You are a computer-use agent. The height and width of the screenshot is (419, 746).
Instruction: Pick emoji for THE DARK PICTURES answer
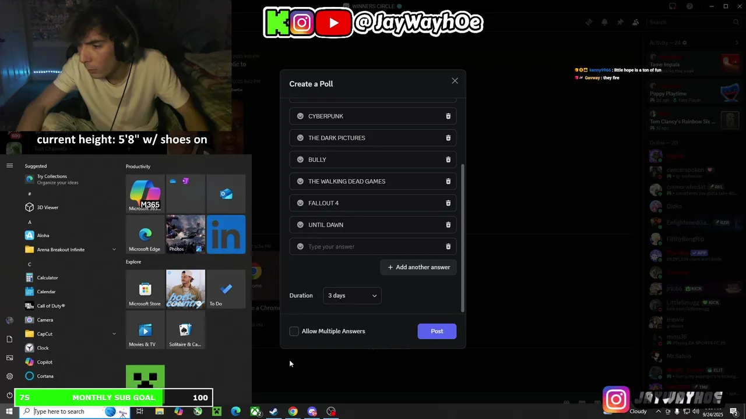point(300,138)
